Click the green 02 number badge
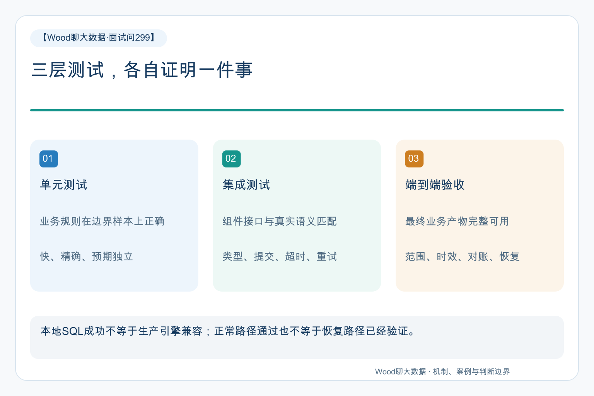The image size is (594, 396). 232,159
